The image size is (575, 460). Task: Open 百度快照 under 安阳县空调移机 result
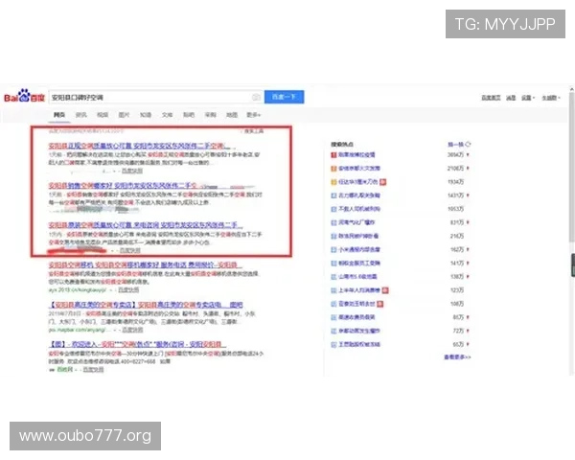tap(128, 289)
